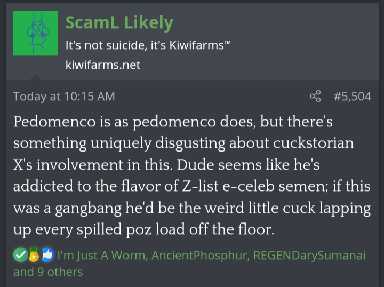Image resolution: width=384 pixels, height=287 pixels.
Task: Click the line starting with "X's involvement"
Action: pyautogui.click(x=166, y=165)
